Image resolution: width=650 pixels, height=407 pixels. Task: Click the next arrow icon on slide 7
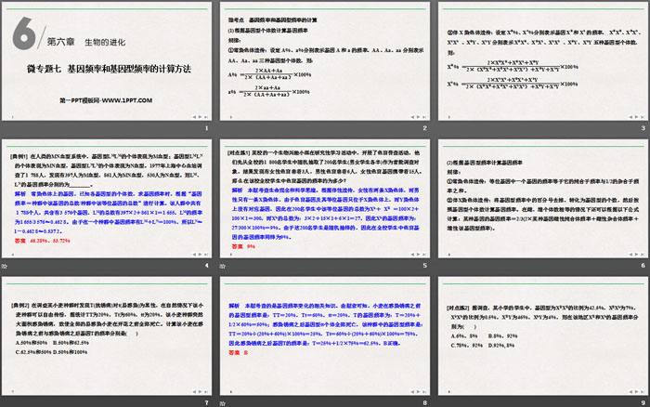click(201, 391)
